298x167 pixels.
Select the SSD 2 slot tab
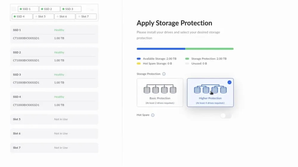(49, 9)
